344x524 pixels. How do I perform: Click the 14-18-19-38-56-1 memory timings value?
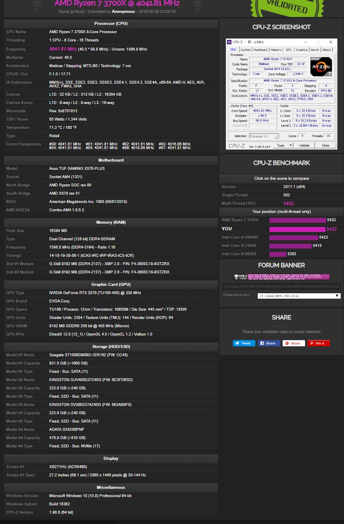click(92, 256)
